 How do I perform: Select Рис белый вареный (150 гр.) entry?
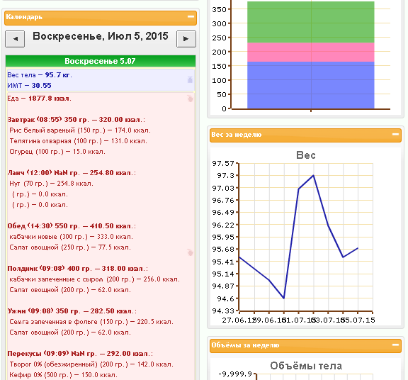[x=80, y=130]
